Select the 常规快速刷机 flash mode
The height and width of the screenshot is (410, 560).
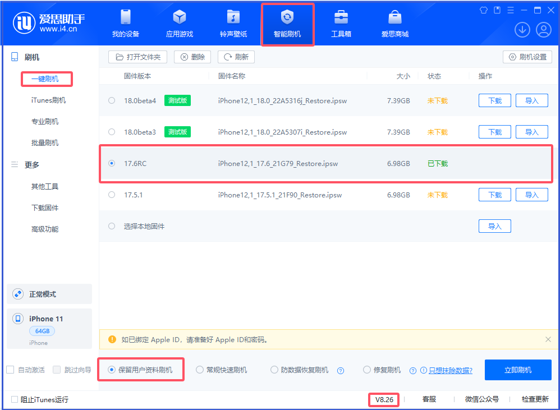pos(200,370)
